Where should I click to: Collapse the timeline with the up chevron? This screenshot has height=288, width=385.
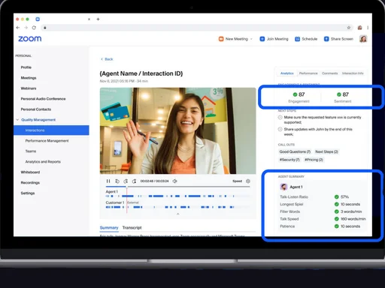pyautogui.click(x=177, y=214)
